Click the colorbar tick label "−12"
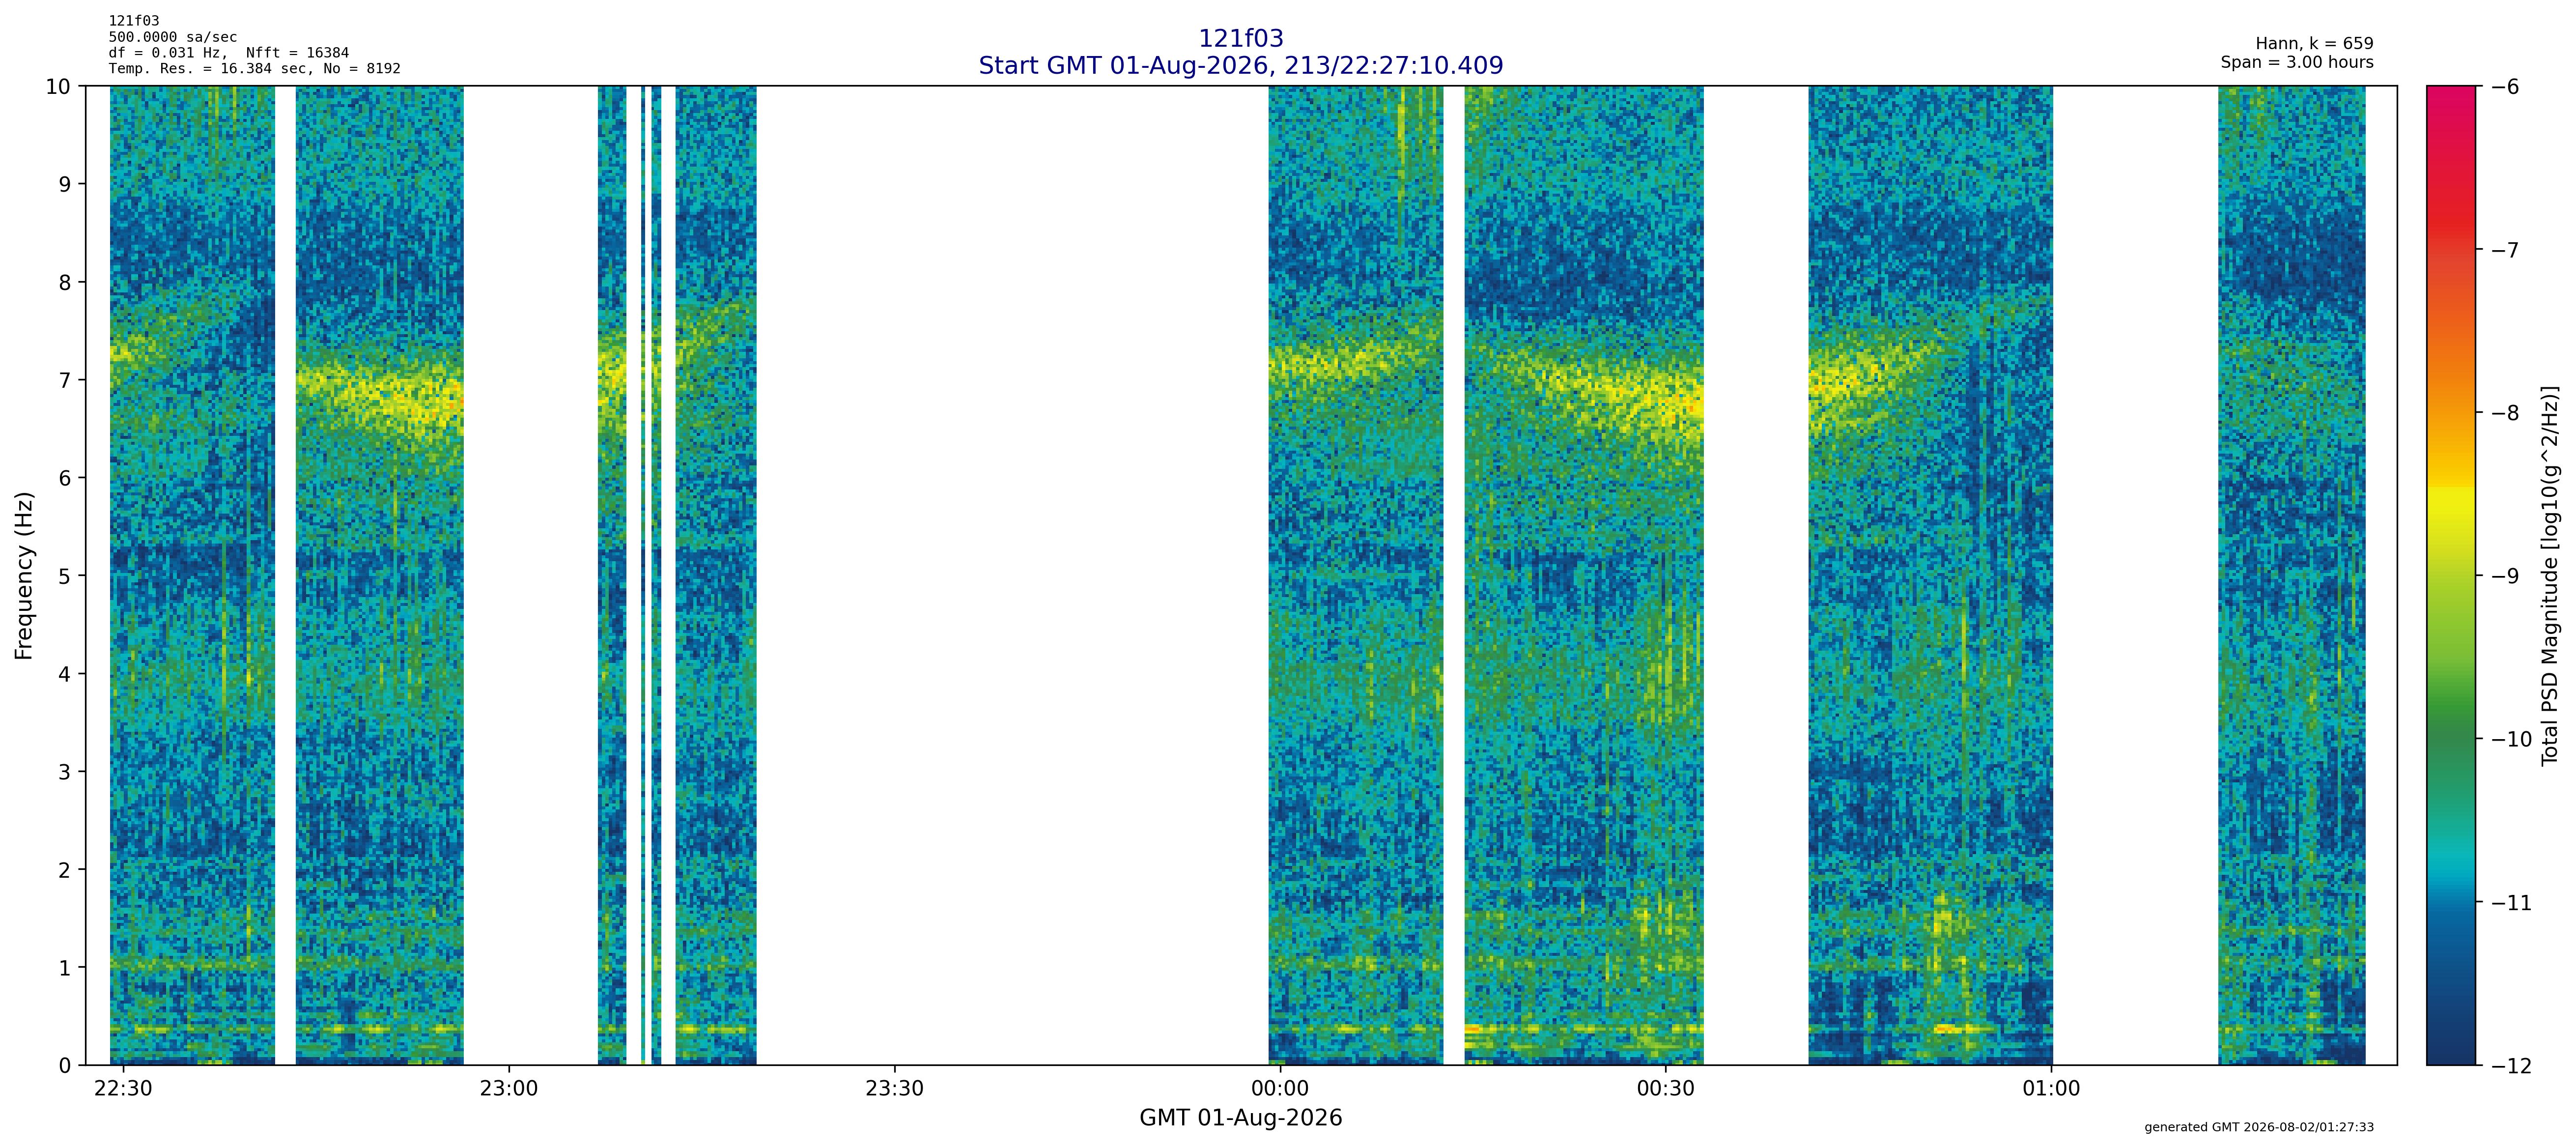2576x1148 pixels. pos(2510,1066)
